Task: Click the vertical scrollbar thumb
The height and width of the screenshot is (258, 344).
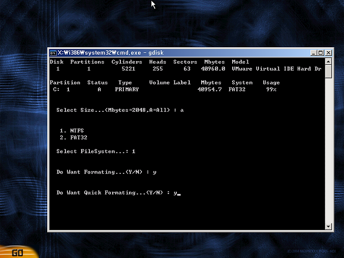Action: tap(328, 71)
